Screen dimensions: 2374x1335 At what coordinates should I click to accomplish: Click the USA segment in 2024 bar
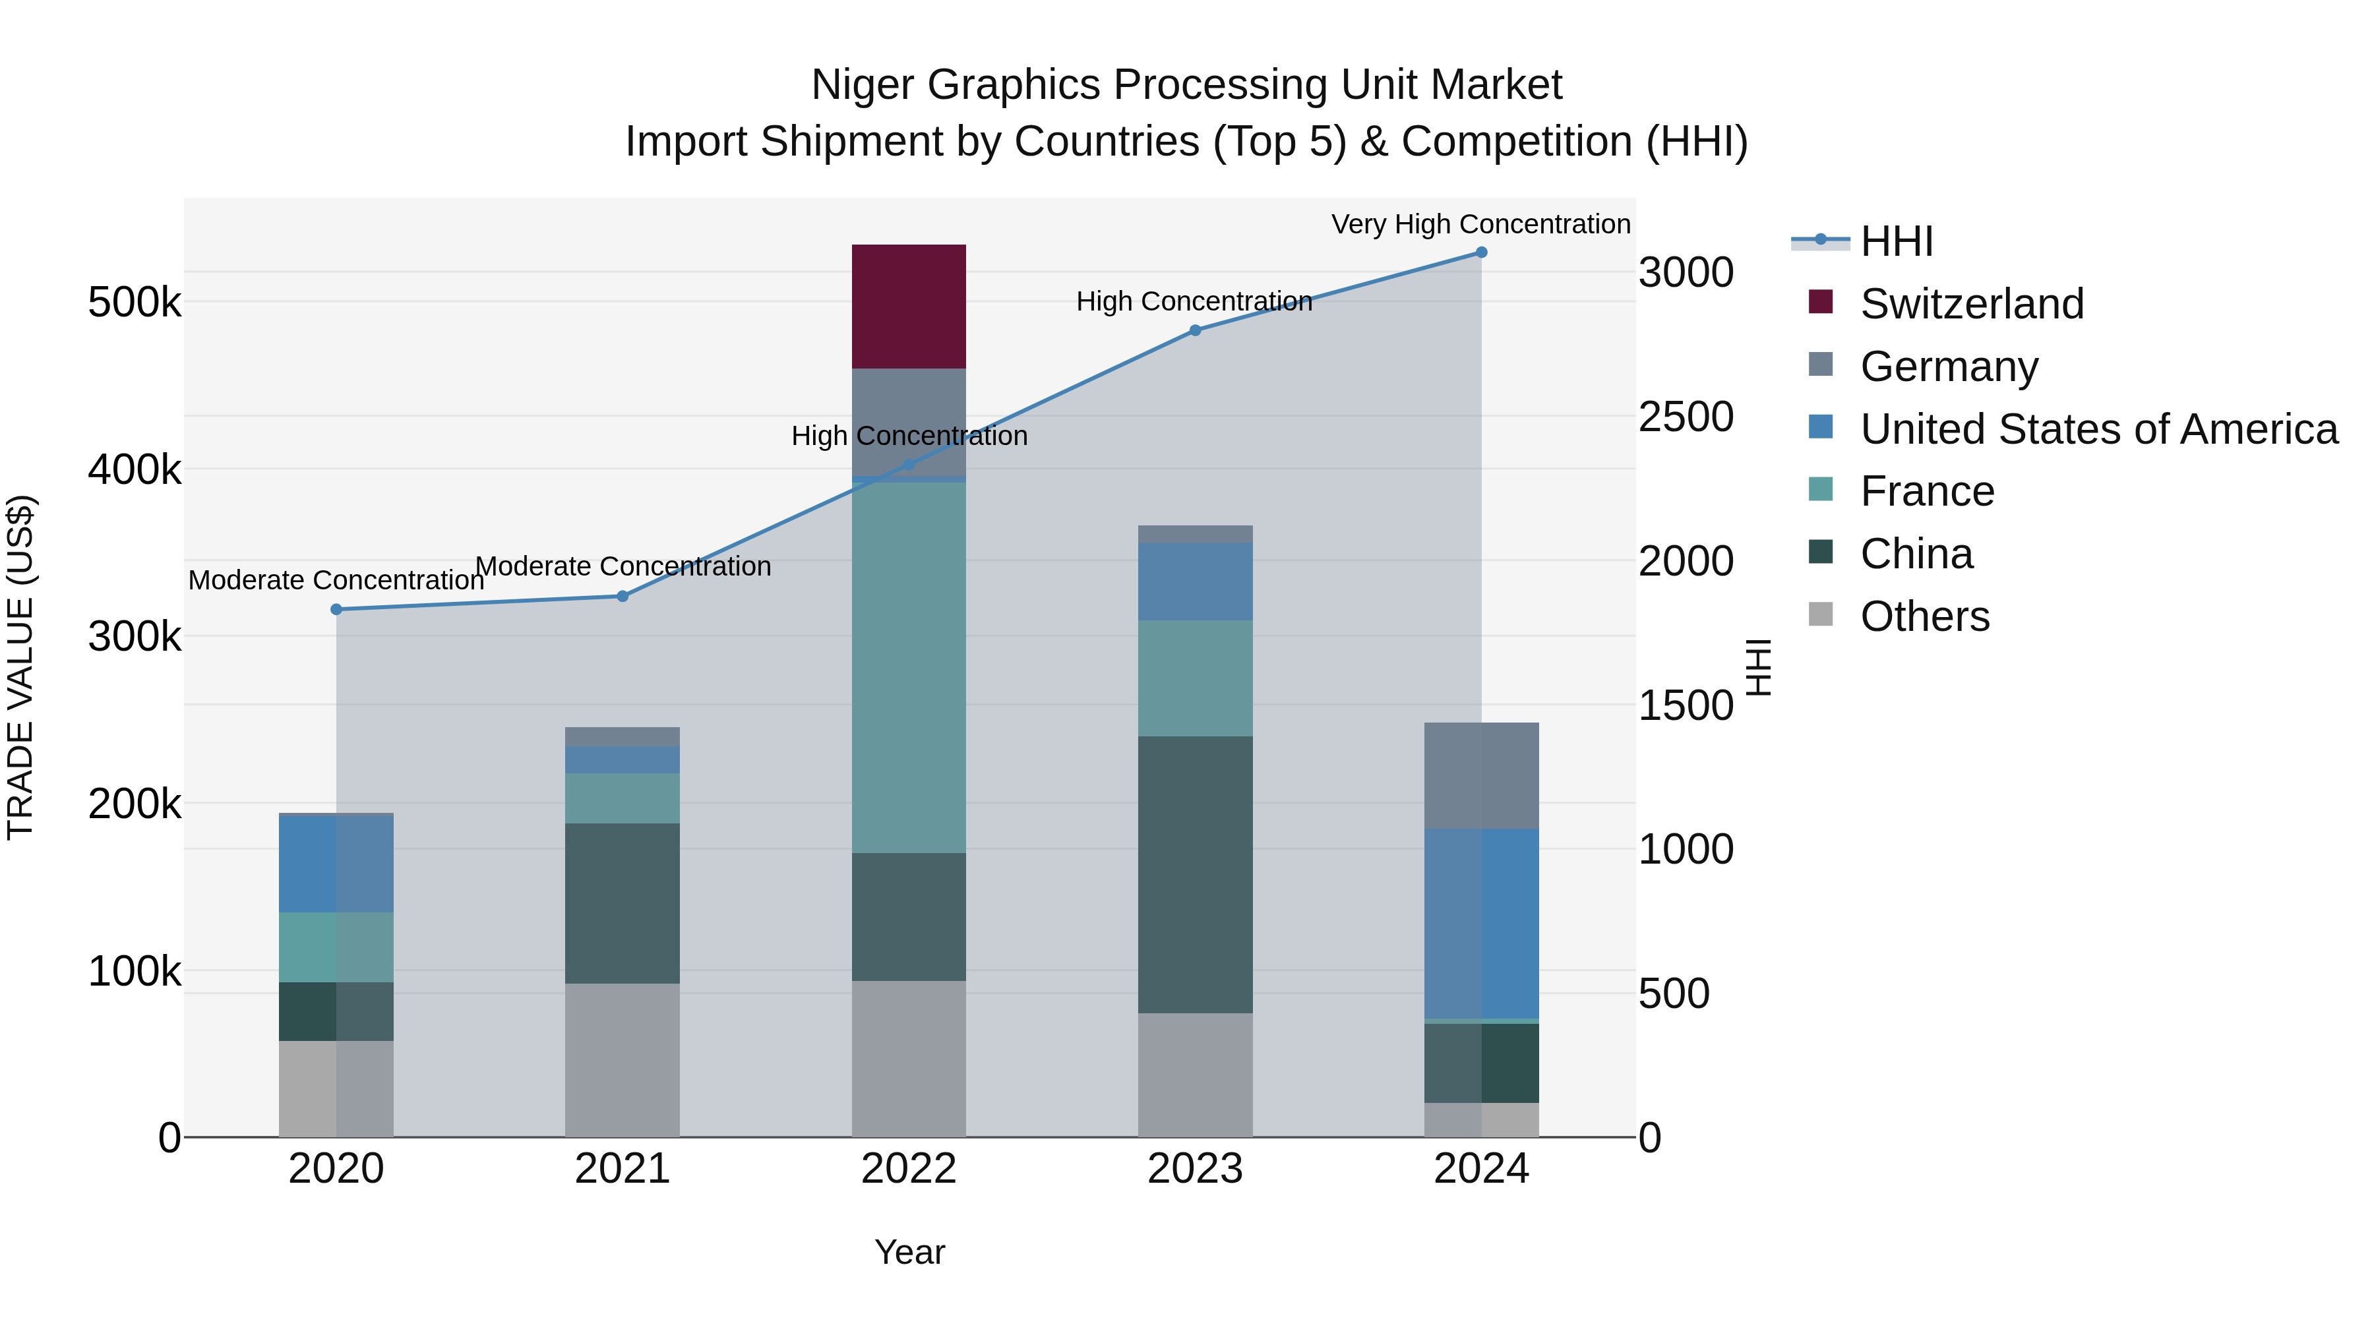(1482, 923)
